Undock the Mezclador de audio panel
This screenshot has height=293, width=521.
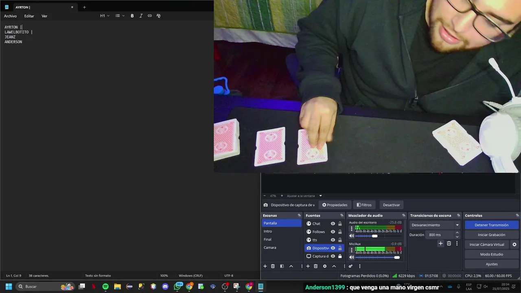(404, 216)
